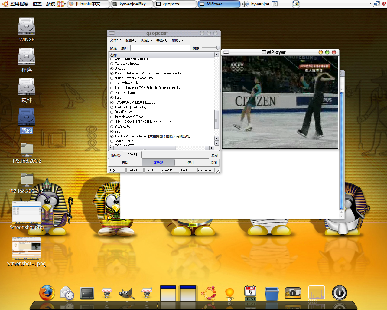Screen dimensions: 387x310
Task: Click the volume speaker icon in top panel
Action: (x=245, y=4)
